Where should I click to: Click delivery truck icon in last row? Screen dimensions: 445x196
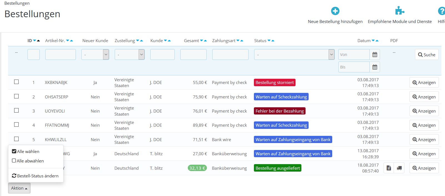coord(399,168)
